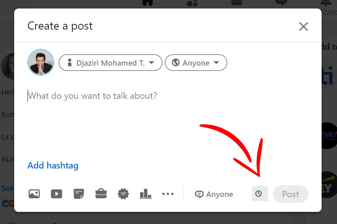Screen dimensions: 337x224
Task: Select the briefcase hiring icon
Action: (x=101, y=194)
